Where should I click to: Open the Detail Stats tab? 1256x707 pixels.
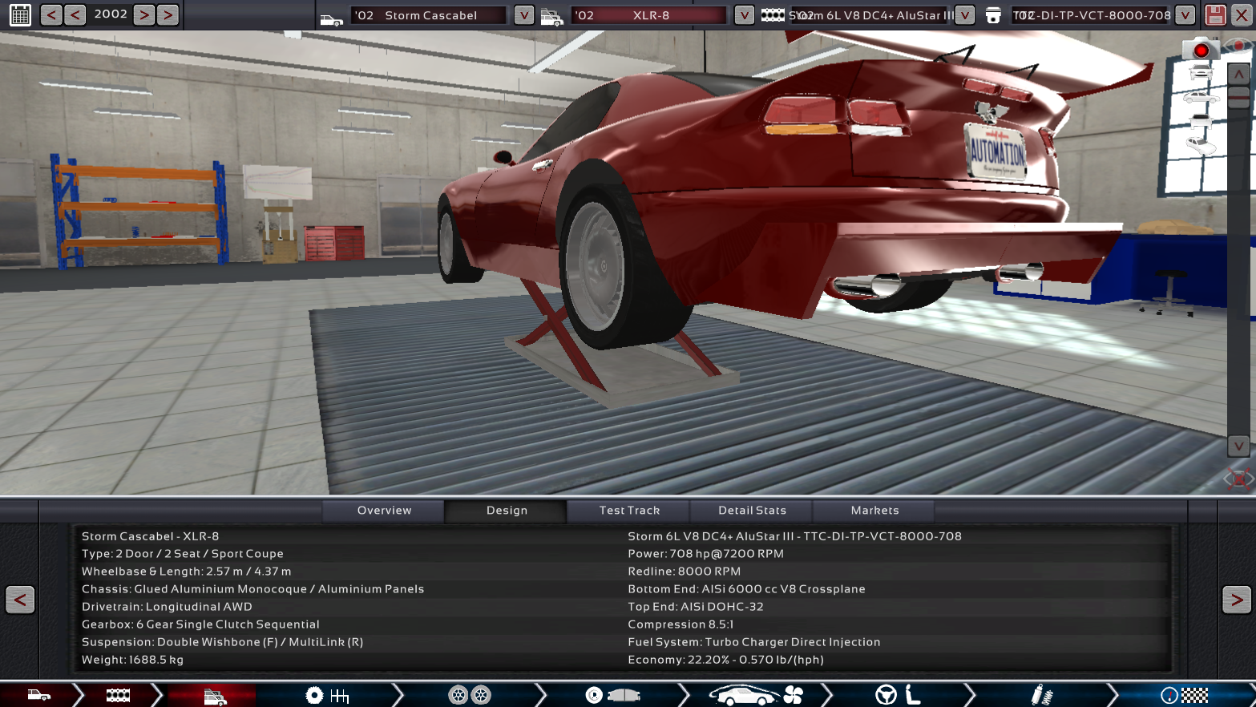pos(752,511)
